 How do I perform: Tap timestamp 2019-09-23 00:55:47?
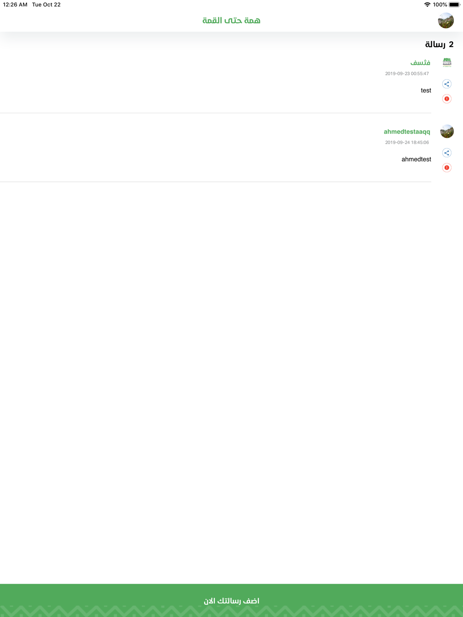[407, 74]
